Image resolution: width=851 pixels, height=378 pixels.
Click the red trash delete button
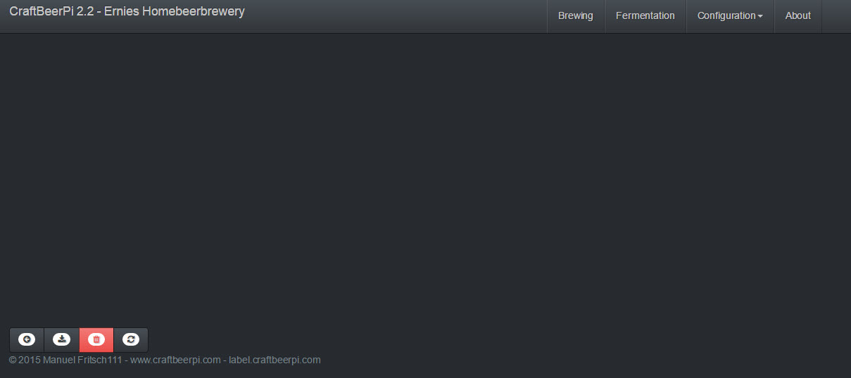coord(96,340)
